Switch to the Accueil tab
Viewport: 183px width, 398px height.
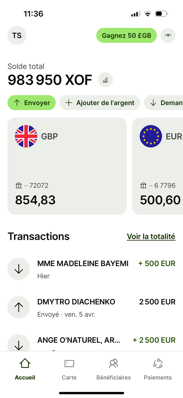click(25, 369)
